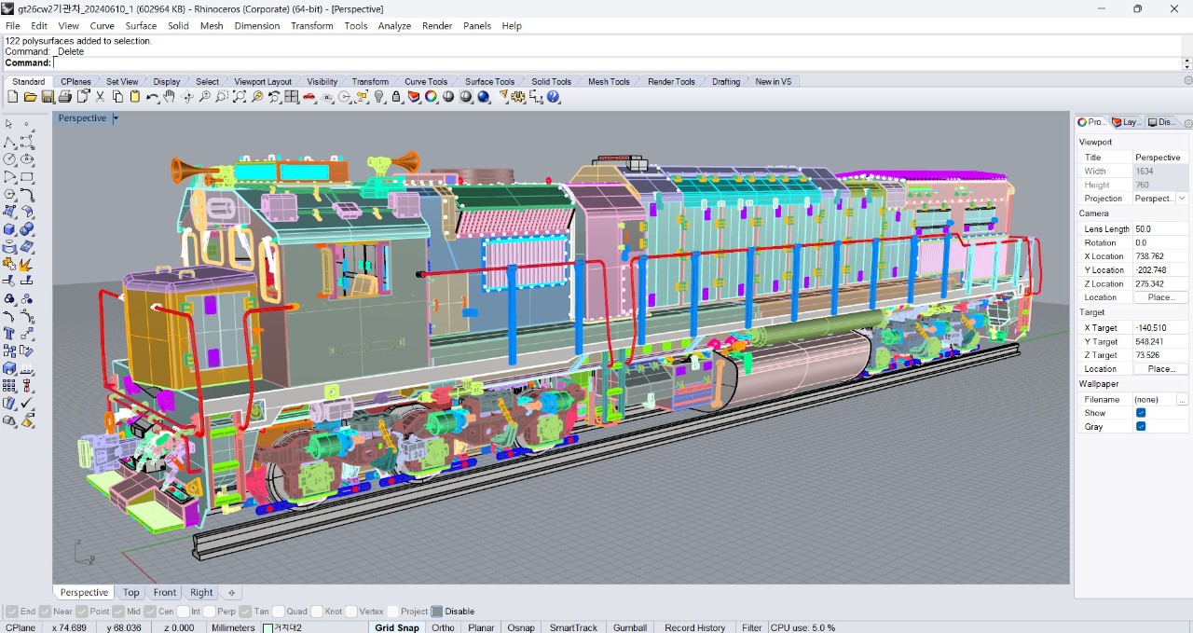Click the Save file icon
Viewport: 1193px width, 633px height.
48,97
